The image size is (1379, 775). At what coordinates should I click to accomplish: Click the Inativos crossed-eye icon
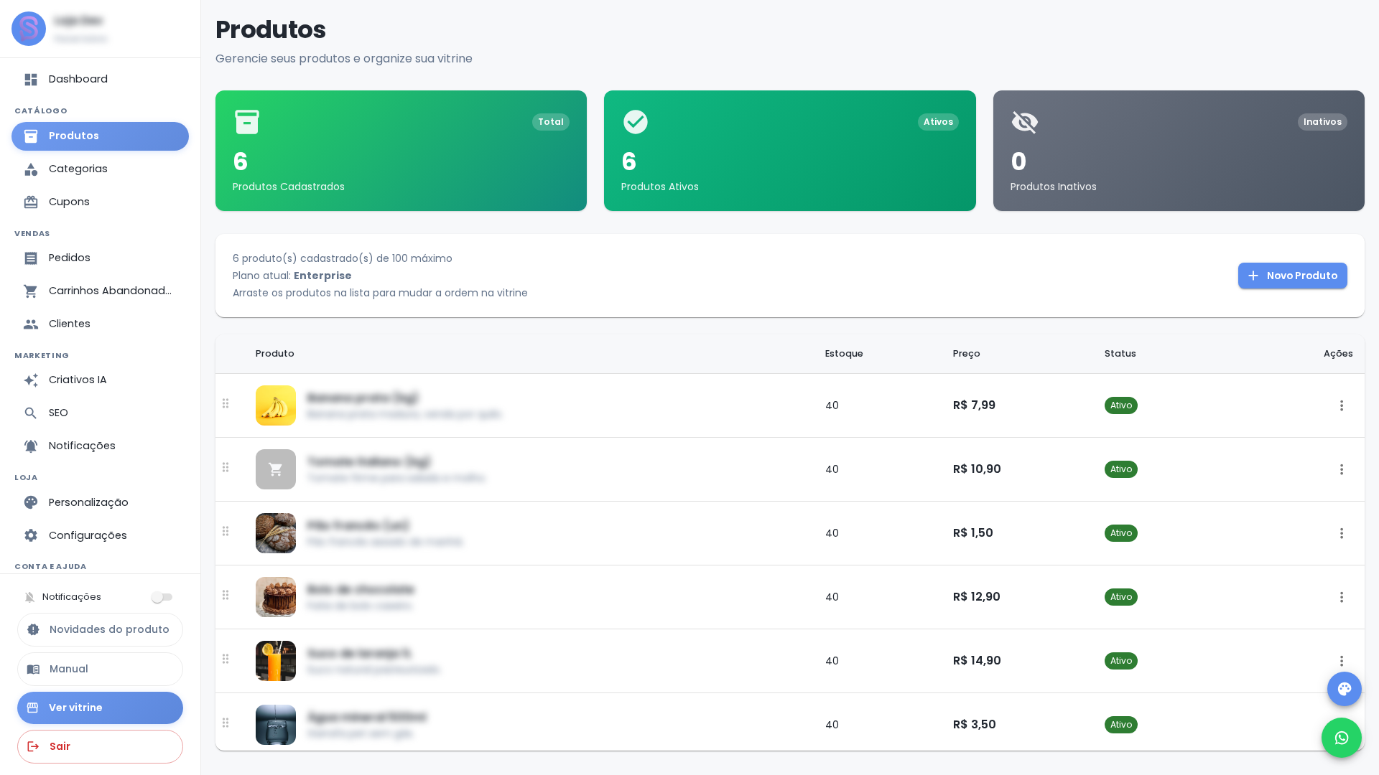tap(1024, 122)
